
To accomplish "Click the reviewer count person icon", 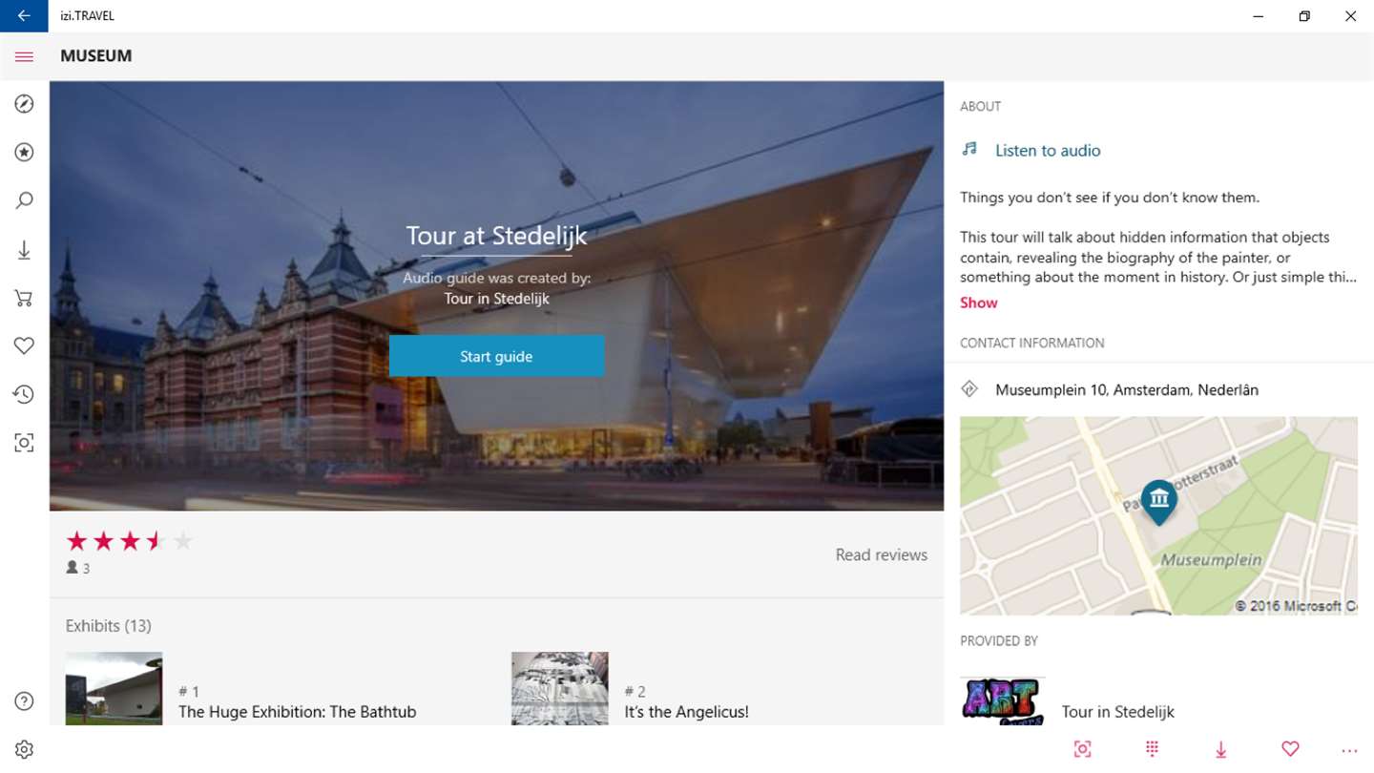I will point(72,567).
